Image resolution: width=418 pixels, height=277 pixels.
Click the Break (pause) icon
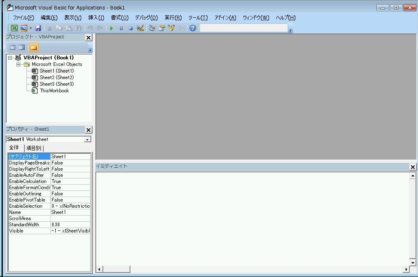coord(121,28)
